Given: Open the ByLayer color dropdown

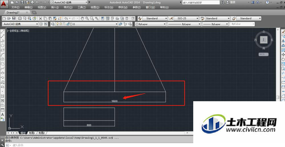Looking at the screenshot, I should [150, 24].
